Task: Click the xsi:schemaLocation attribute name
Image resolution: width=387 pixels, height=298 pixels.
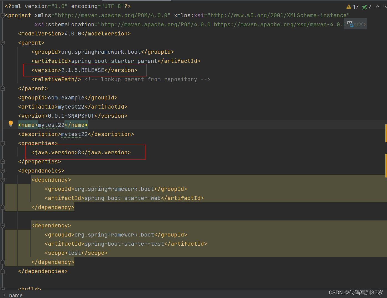Action: pyautogui.click(x=64, y=25)
